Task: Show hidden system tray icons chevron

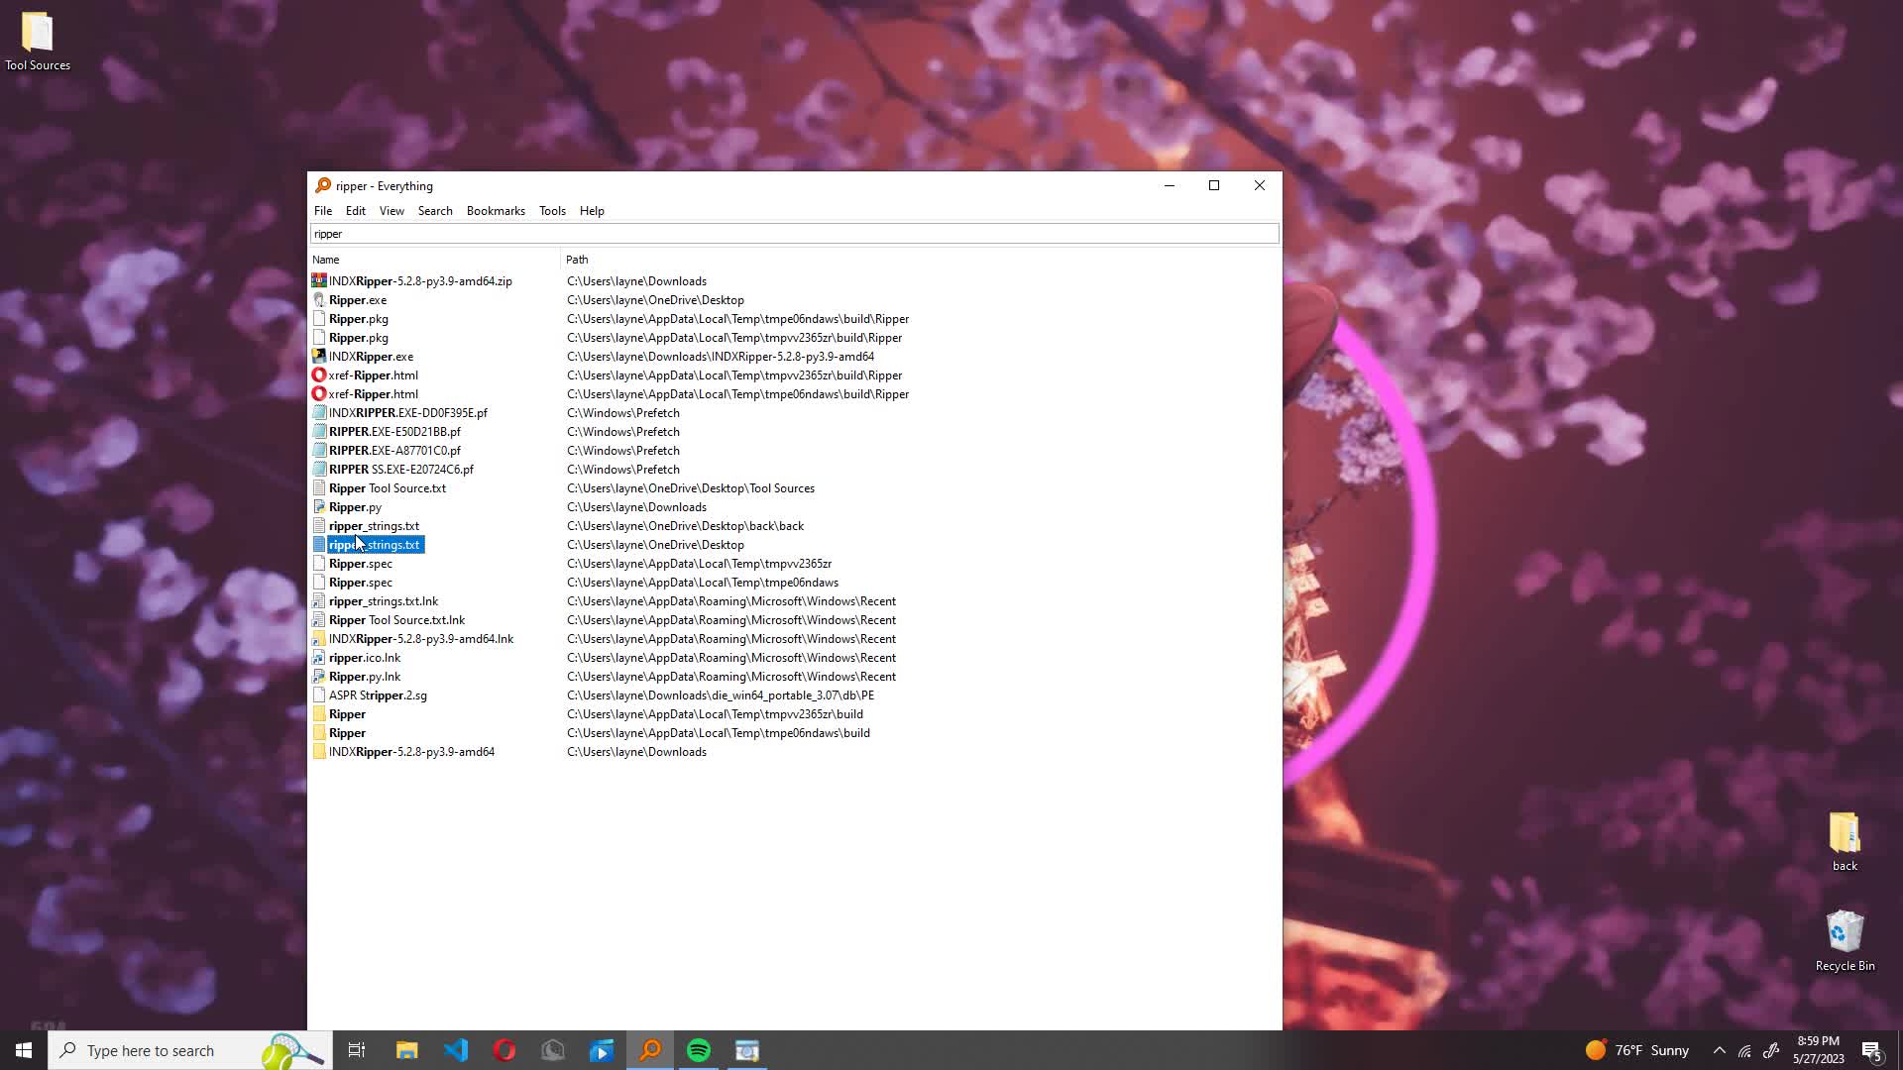Action: (x=1720, y=1050)
